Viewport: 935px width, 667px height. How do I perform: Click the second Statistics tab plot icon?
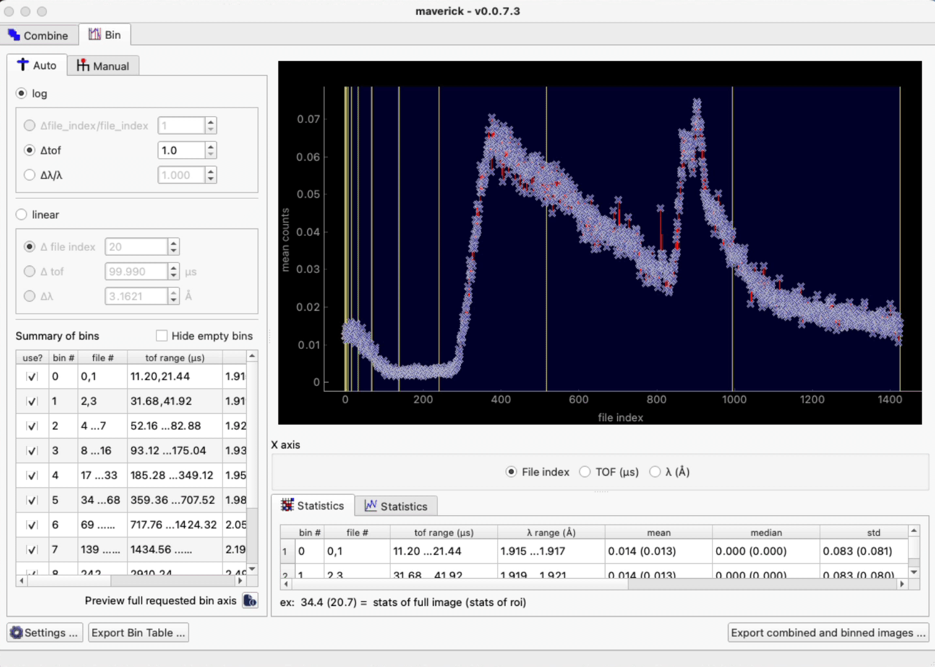pyautogui.click(x=370, y=506)
